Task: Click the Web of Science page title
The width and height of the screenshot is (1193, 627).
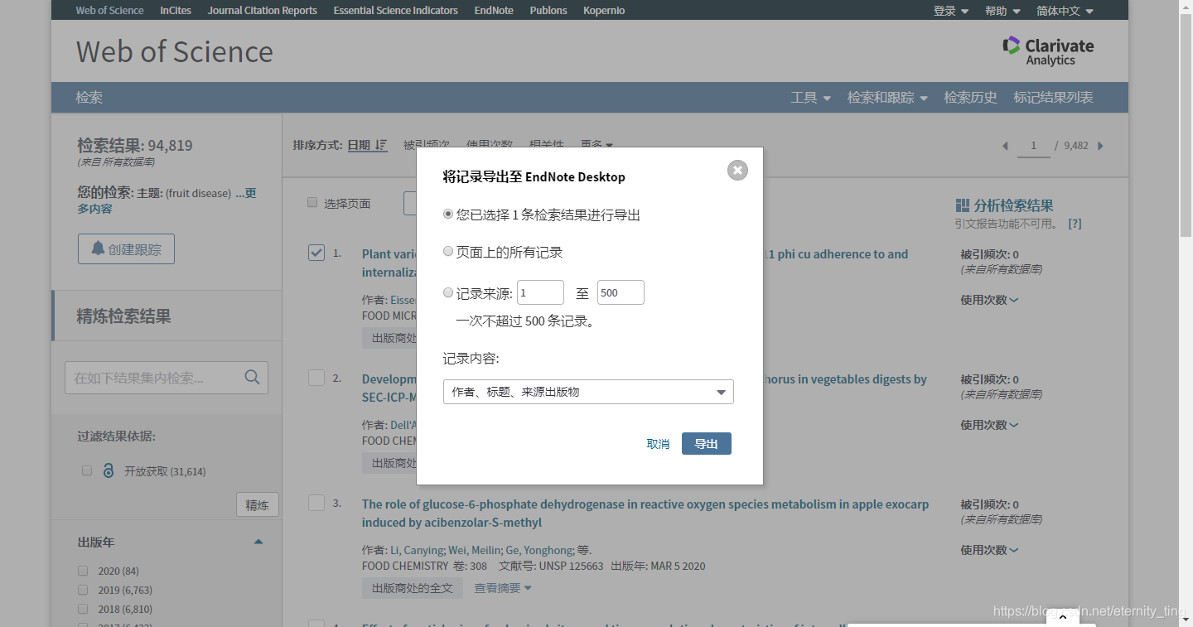Action: [175, 51]
